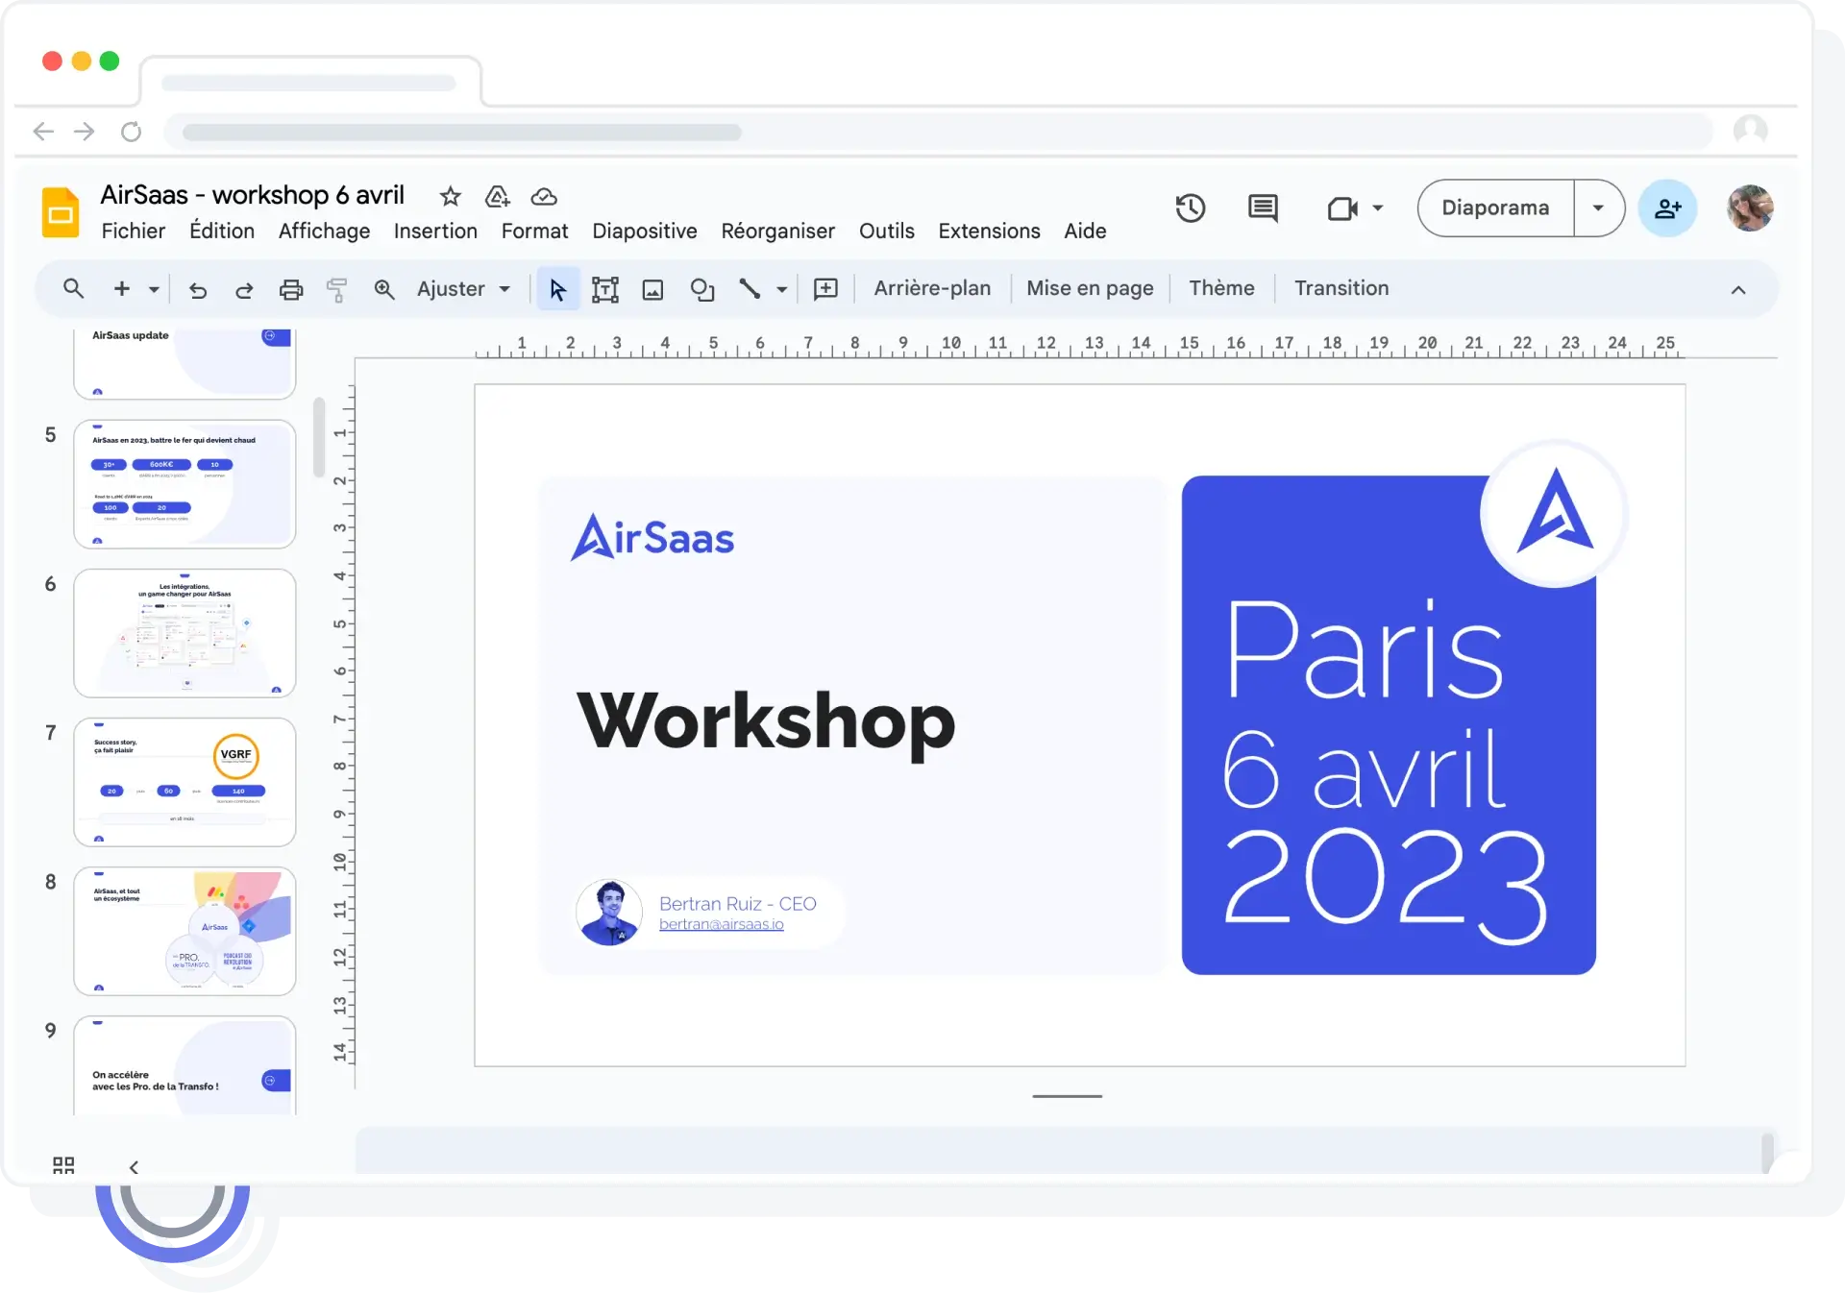Open the user account avatar
Viewport: 1845px width, 1293px height.
point(1750,207)
